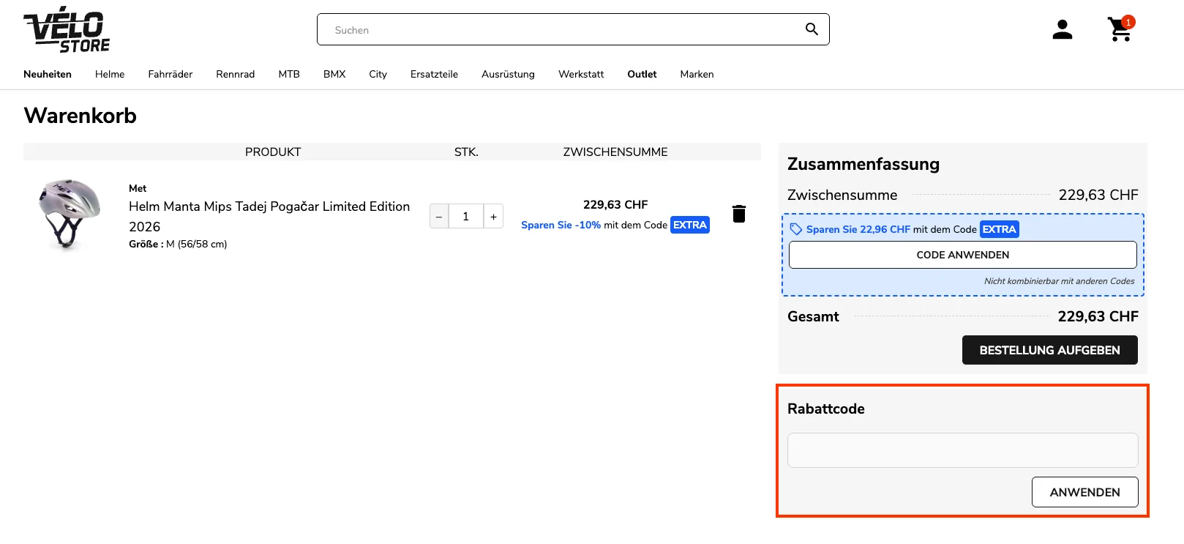The width and height of the screenshot is (1184, 544).
Task: Click the blue price tag icon
Action: point(795,229)
